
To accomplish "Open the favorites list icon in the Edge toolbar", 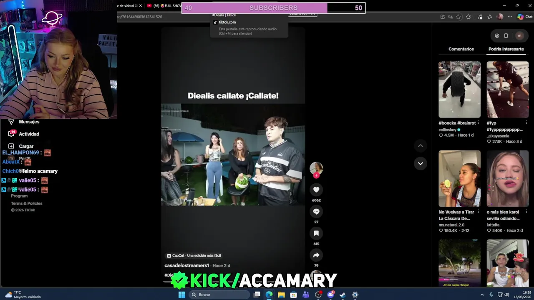I will pos(490,17).
